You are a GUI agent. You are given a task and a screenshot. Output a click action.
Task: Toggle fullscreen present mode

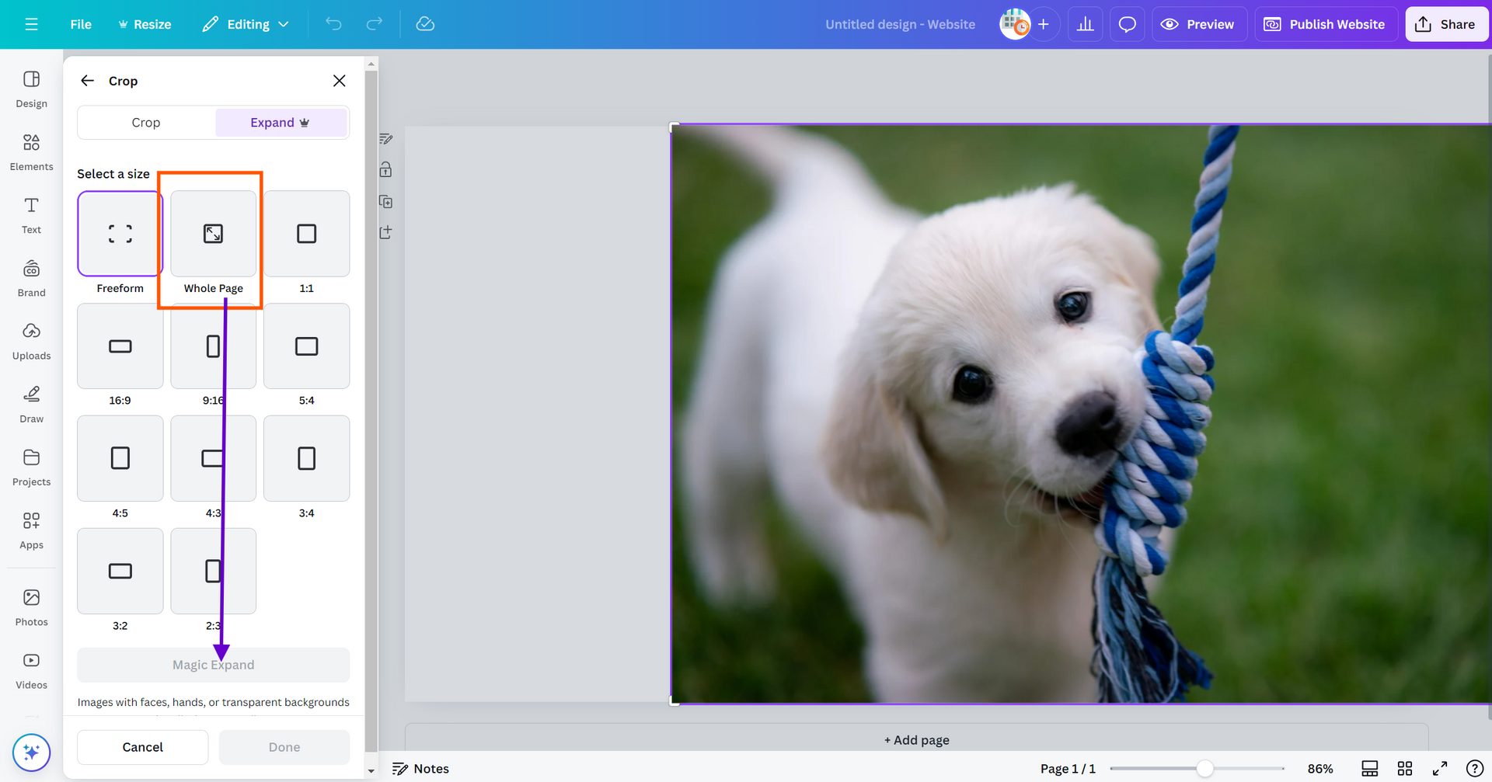tap(1439, 768)
